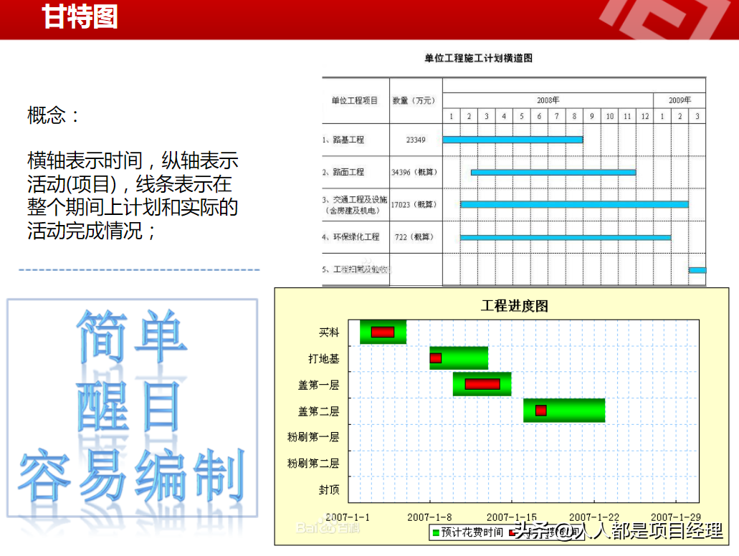Click the large 容易编制 word art
This screenshot has width=739, height=556.
[x=132, y=476]
